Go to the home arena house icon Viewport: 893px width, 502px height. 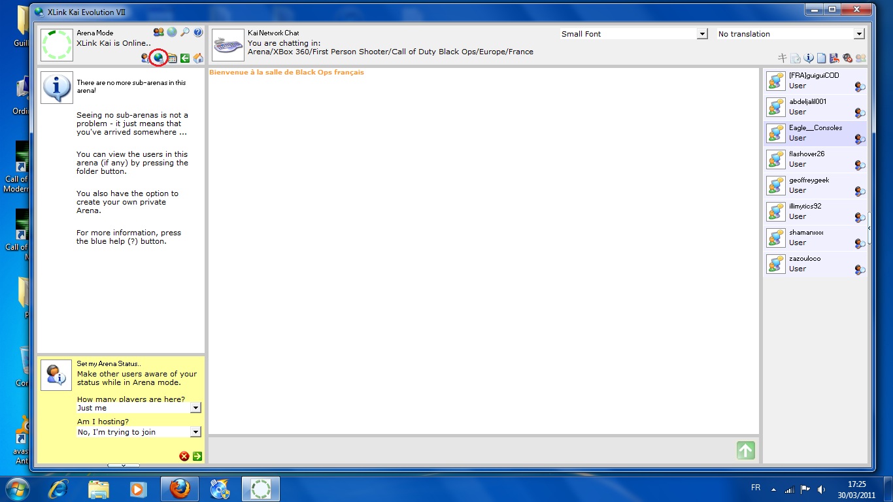click(x=198, y=58)
